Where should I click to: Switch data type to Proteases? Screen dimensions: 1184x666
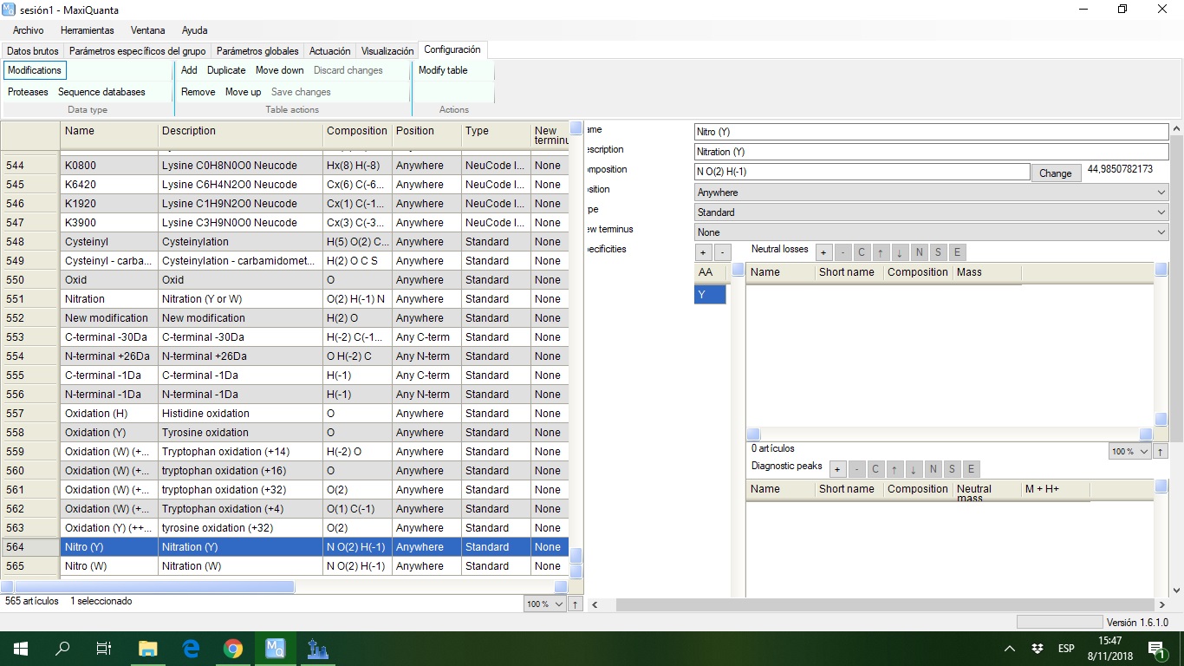click(x=28, y=92)
